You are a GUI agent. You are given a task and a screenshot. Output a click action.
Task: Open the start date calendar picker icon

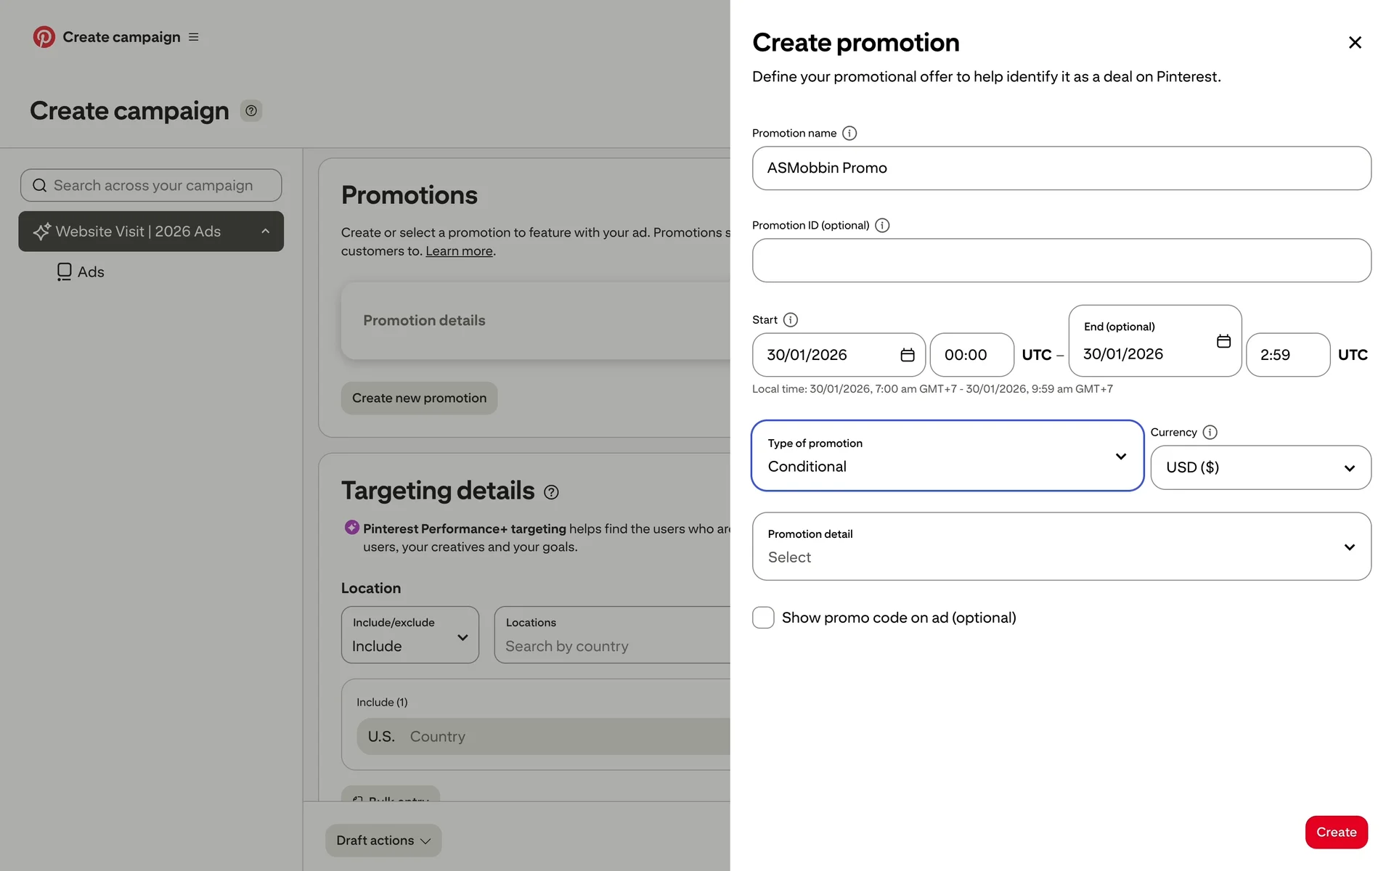[x=907, y=355]
